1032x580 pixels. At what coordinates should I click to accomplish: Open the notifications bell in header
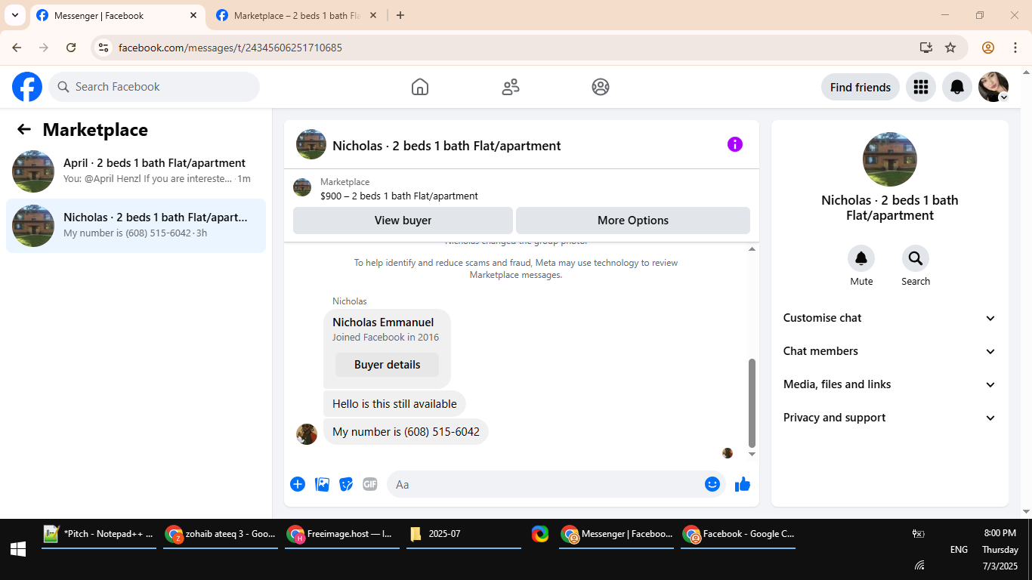pos(957,87)
